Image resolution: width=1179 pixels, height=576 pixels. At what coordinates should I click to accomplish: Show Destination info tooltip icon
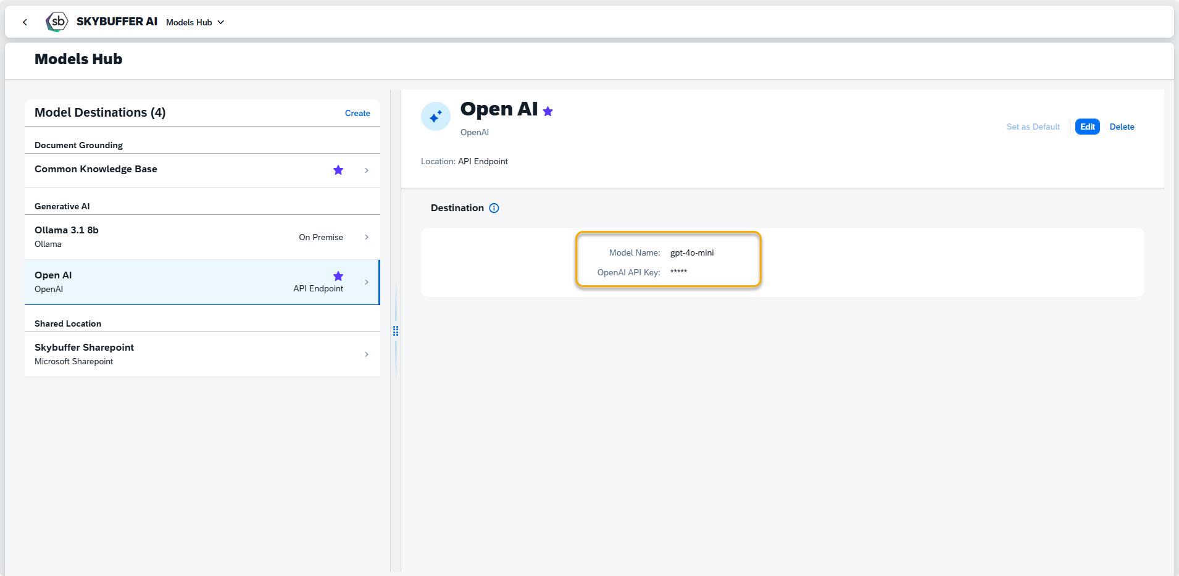tap(494, 208)
